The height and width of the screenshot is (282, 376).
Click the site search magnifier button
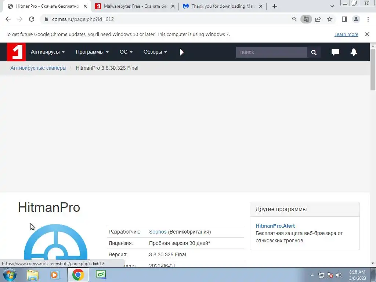pos(314,52)
